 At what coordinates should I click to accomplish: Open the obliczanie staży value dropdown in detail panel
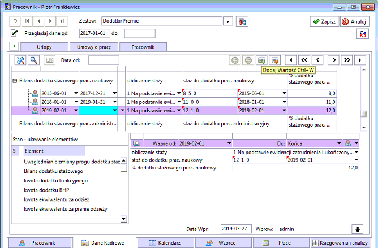coord(356,152)
